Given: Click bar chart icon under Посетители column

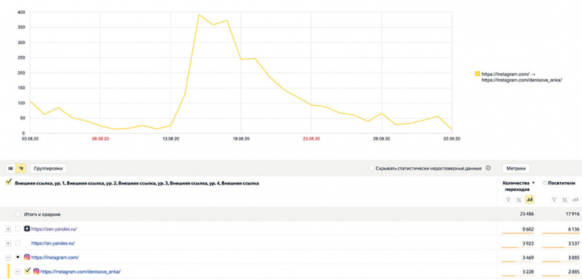Looking at the screenshot, I should (575, 200).
